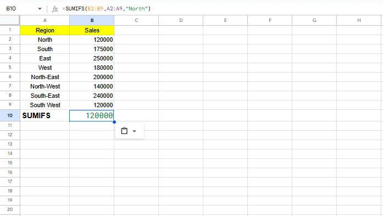383x216 pixels.
Task: Select the whole sheet with the corner box
Action: pos(10,20)
